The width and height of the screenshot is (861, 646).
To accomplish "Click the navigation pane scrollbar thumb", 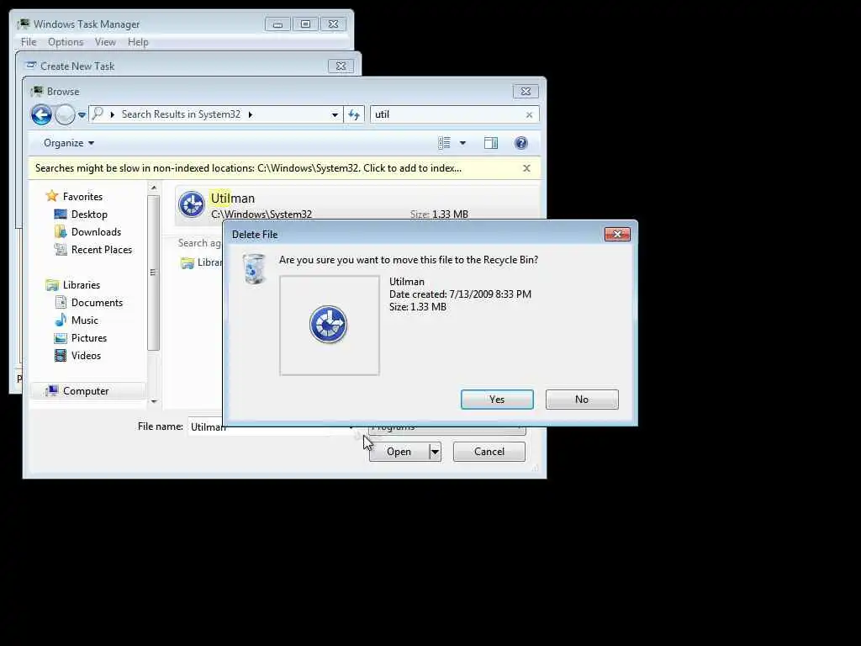I will point(154,273).
